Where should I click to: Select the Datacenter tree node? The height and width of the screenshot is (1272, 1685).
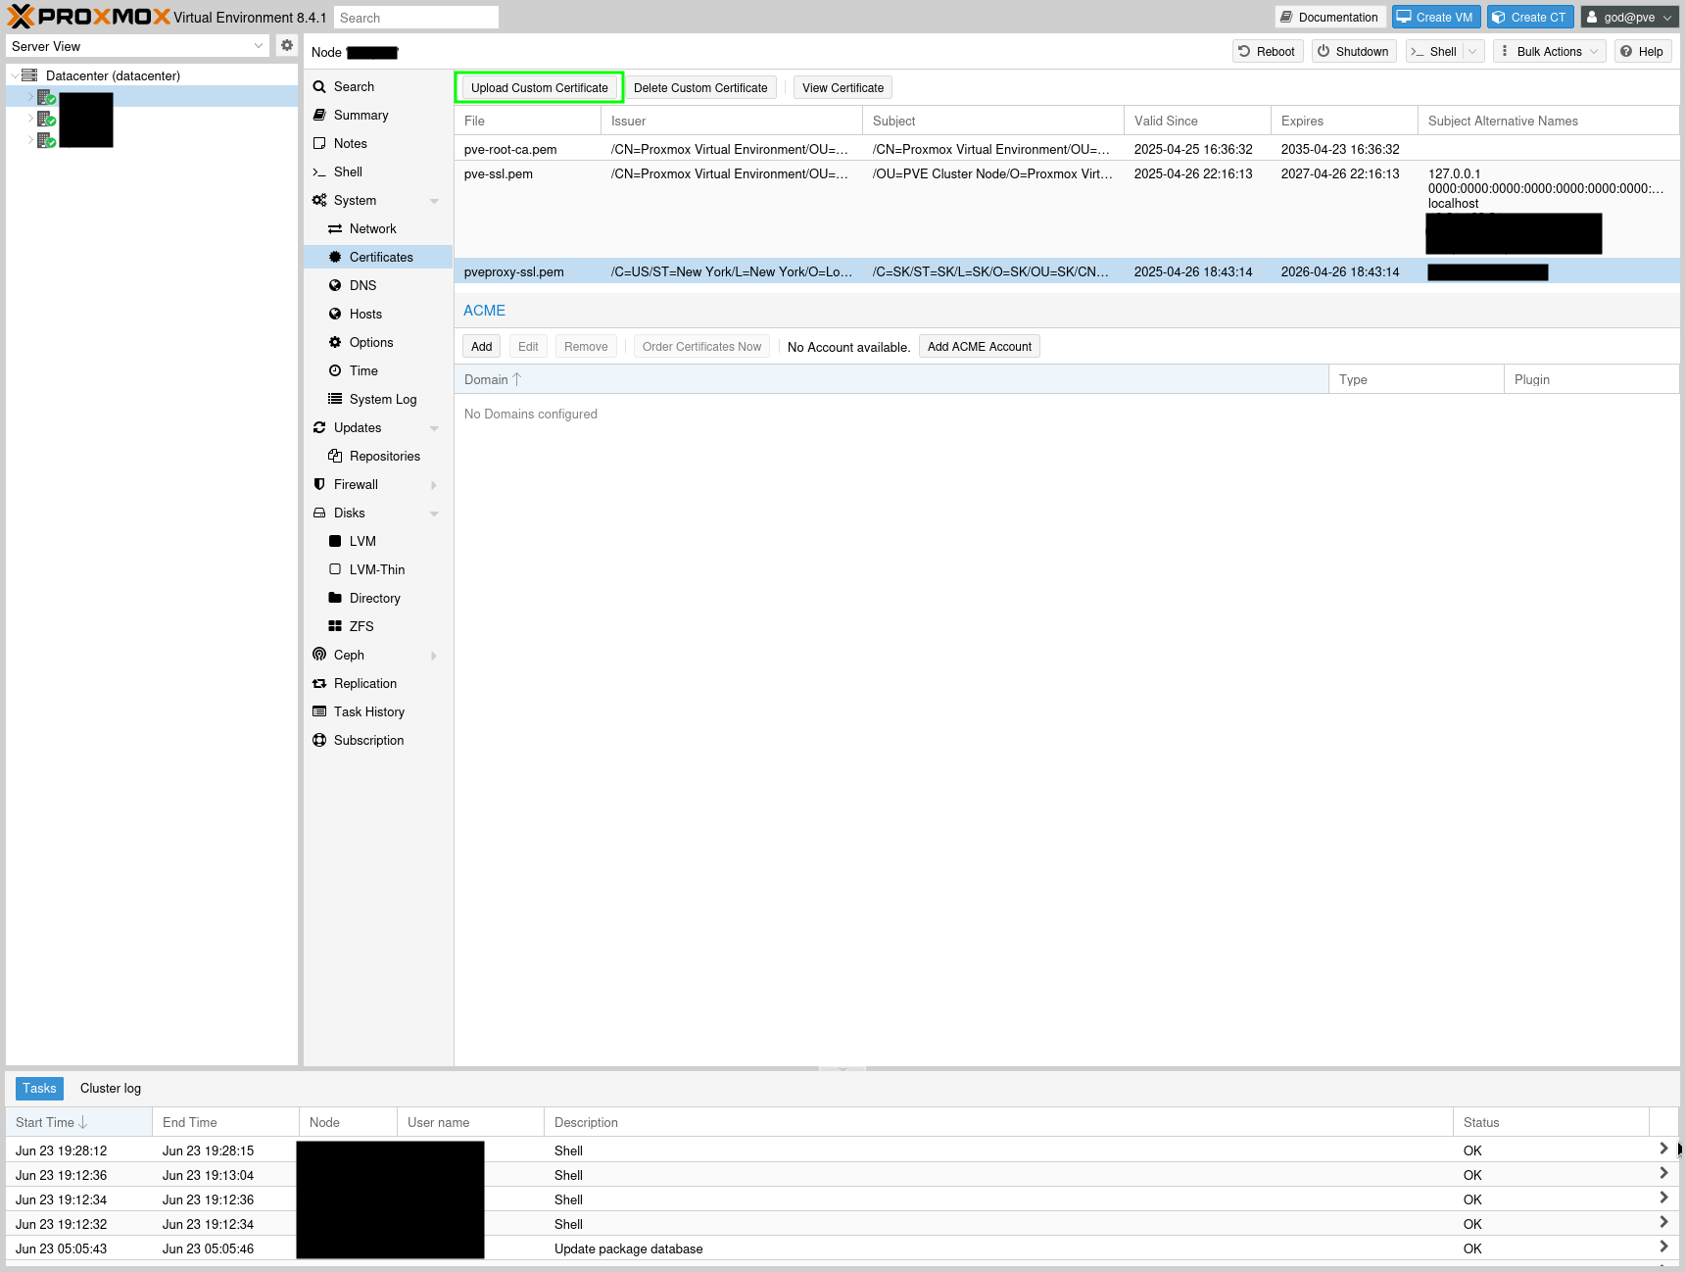[x=113, y=75]
